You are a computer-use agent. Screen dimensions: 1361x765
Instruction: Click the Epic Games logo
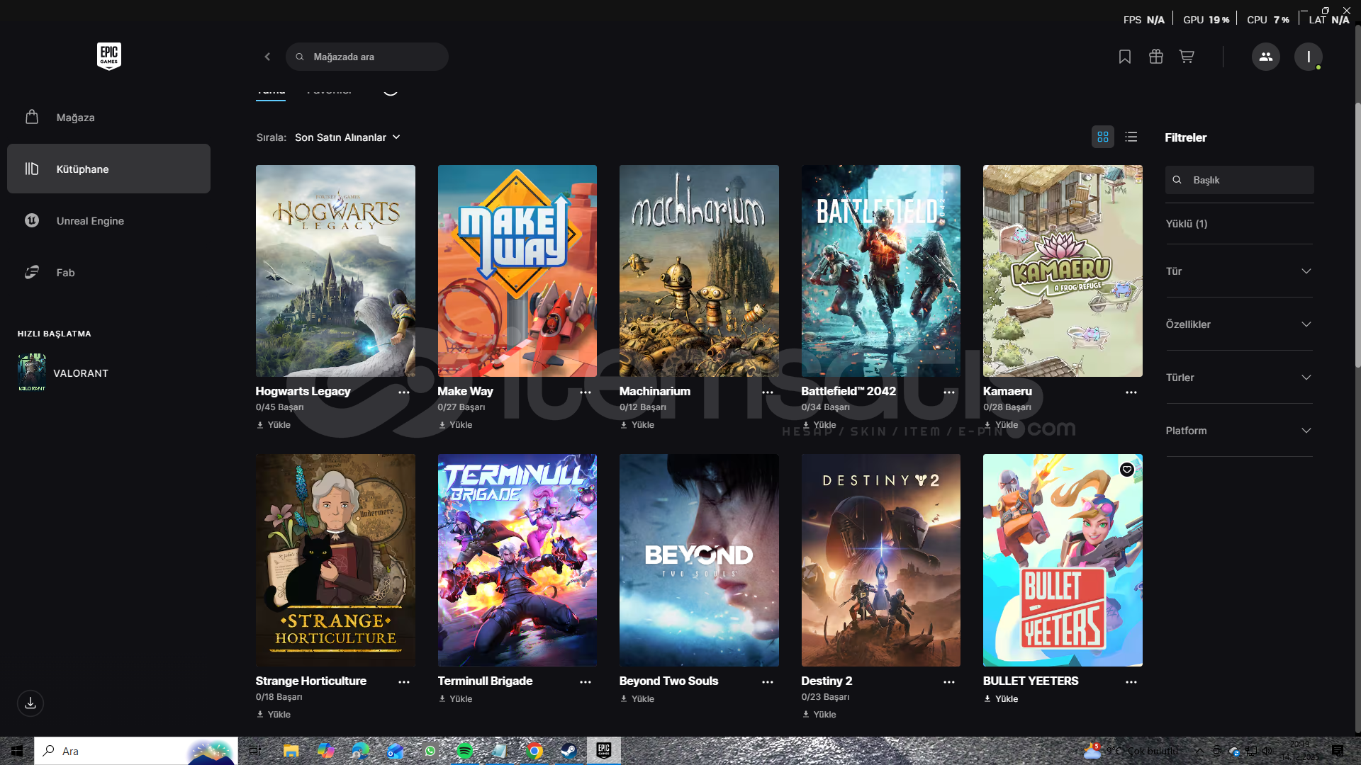109,56
